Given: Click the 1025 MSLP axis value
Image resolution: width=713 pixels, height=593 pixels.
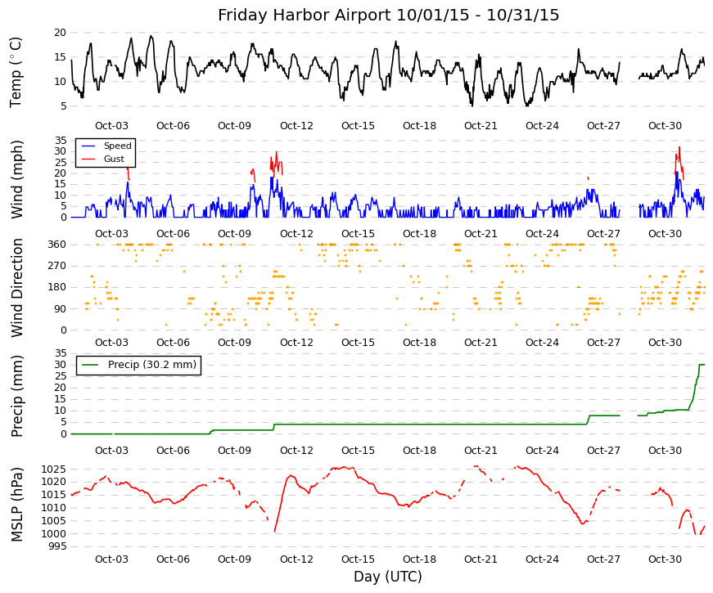Looking at the screenshot, I should [x=54, y=469].
